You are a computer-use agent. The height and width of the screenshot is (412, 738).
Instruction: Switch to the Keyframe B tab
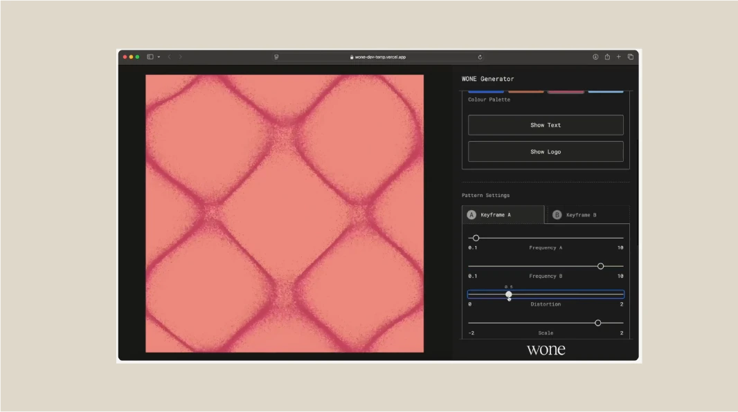588,215
